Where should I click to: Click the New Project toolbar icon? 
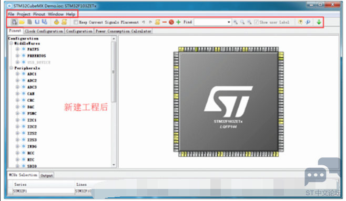coord(14,22)
